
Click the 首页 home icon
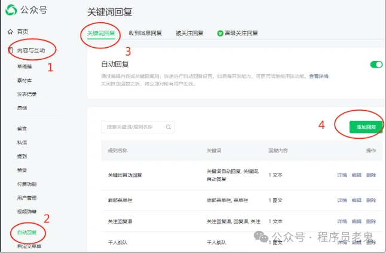click(10, 32)
